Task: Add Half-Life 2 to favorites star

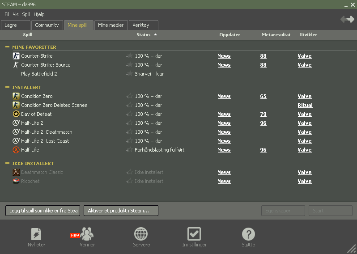Action: [x=129, y=123]
